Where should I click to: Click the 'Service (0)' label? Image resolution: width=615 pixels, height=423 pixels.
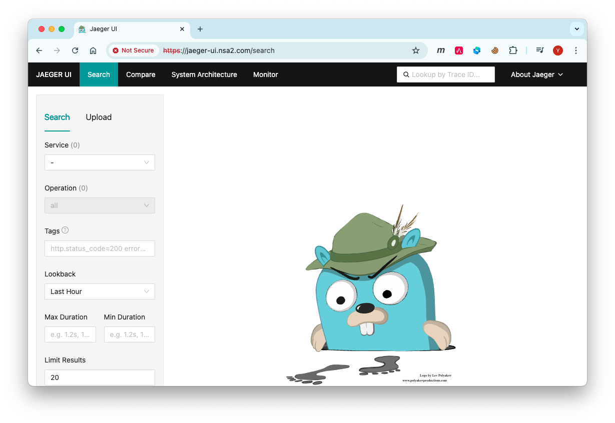(x=62, y=145)
